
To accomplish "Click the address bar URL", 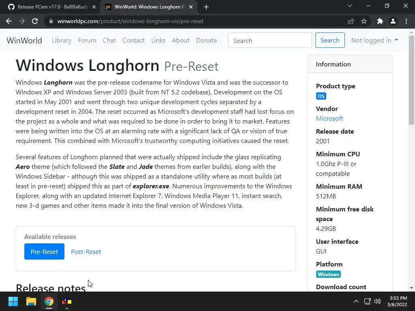I will [x=130, y=21].
